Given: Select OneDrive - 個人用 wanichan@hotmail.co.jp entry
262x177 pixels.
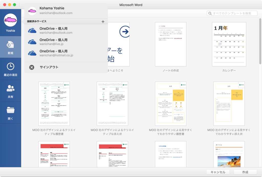Looking at the screenshot, I should 66,53.
